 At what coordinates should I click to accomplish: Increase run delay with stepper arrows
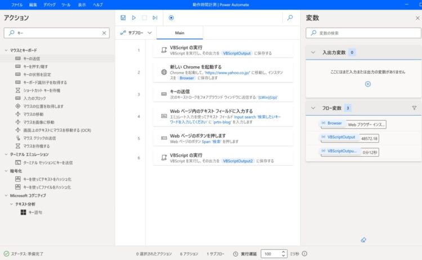[x=283, y=252]
